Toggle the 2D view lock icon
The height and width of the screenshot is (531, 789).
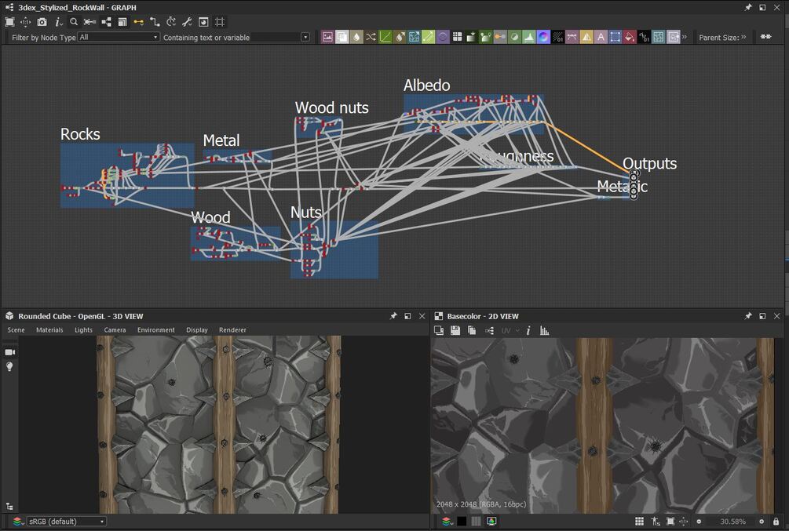776,522
